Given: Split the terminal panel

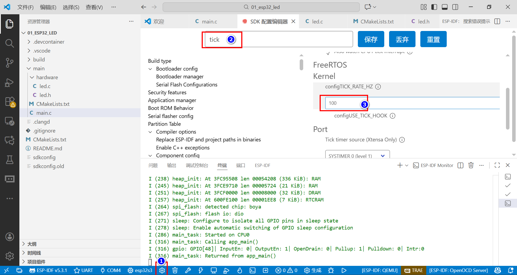Looking at the screenshot, I should click(460, 165).
